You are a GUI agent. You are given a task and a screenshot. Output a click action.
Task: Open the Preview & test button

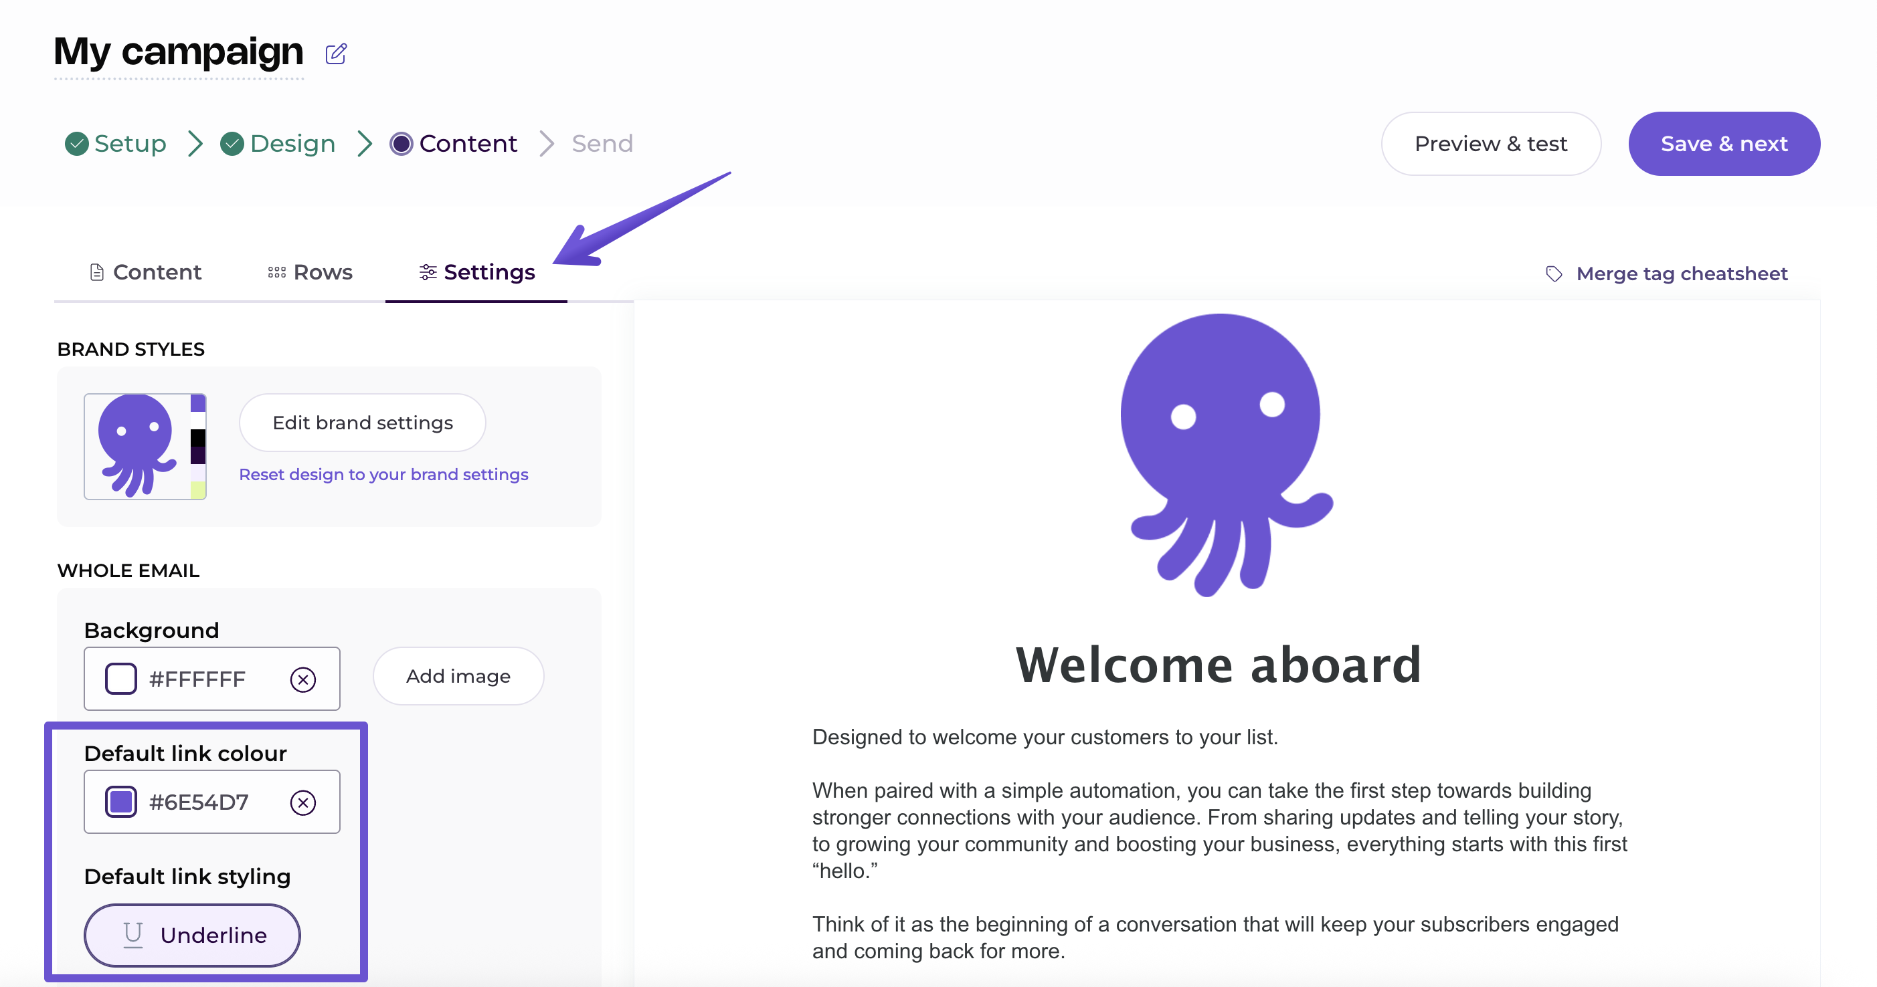pos(1490,144)
